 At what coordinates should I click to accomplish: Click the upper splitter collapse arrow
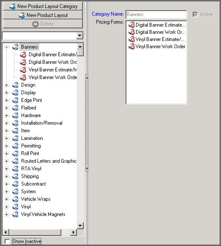87,78
